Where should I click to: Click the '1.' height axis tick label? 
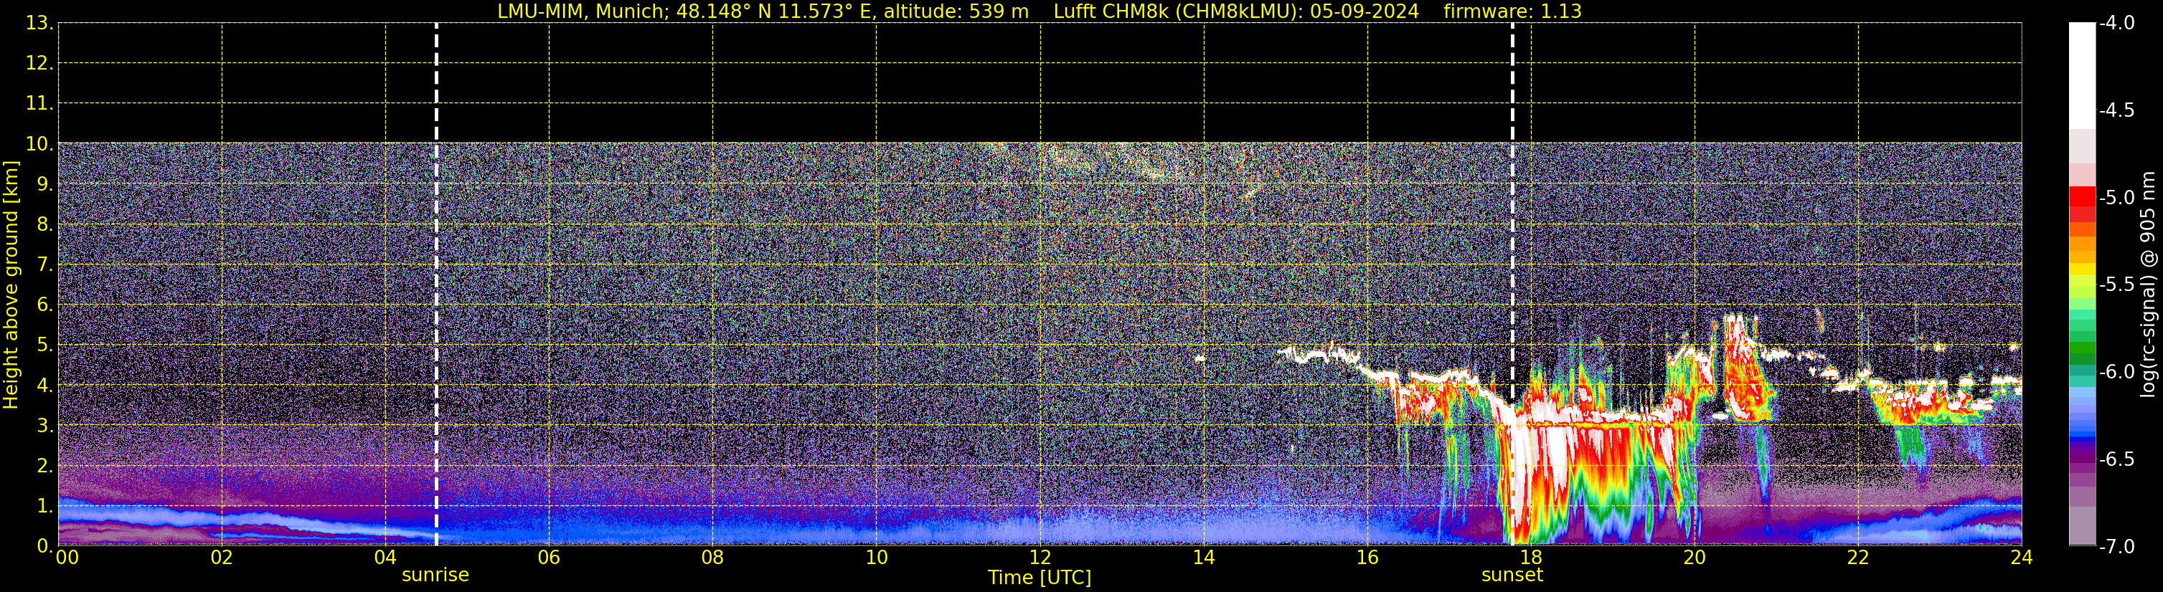[45, 507]
